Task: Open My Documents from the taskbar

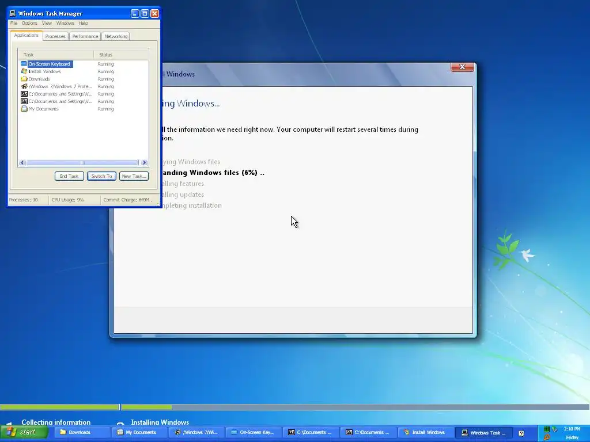Action: pos(139,433)
